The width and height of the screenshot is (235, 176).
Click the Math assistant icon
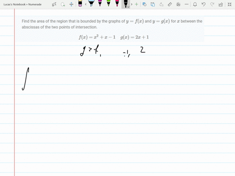tap(178, 4)
